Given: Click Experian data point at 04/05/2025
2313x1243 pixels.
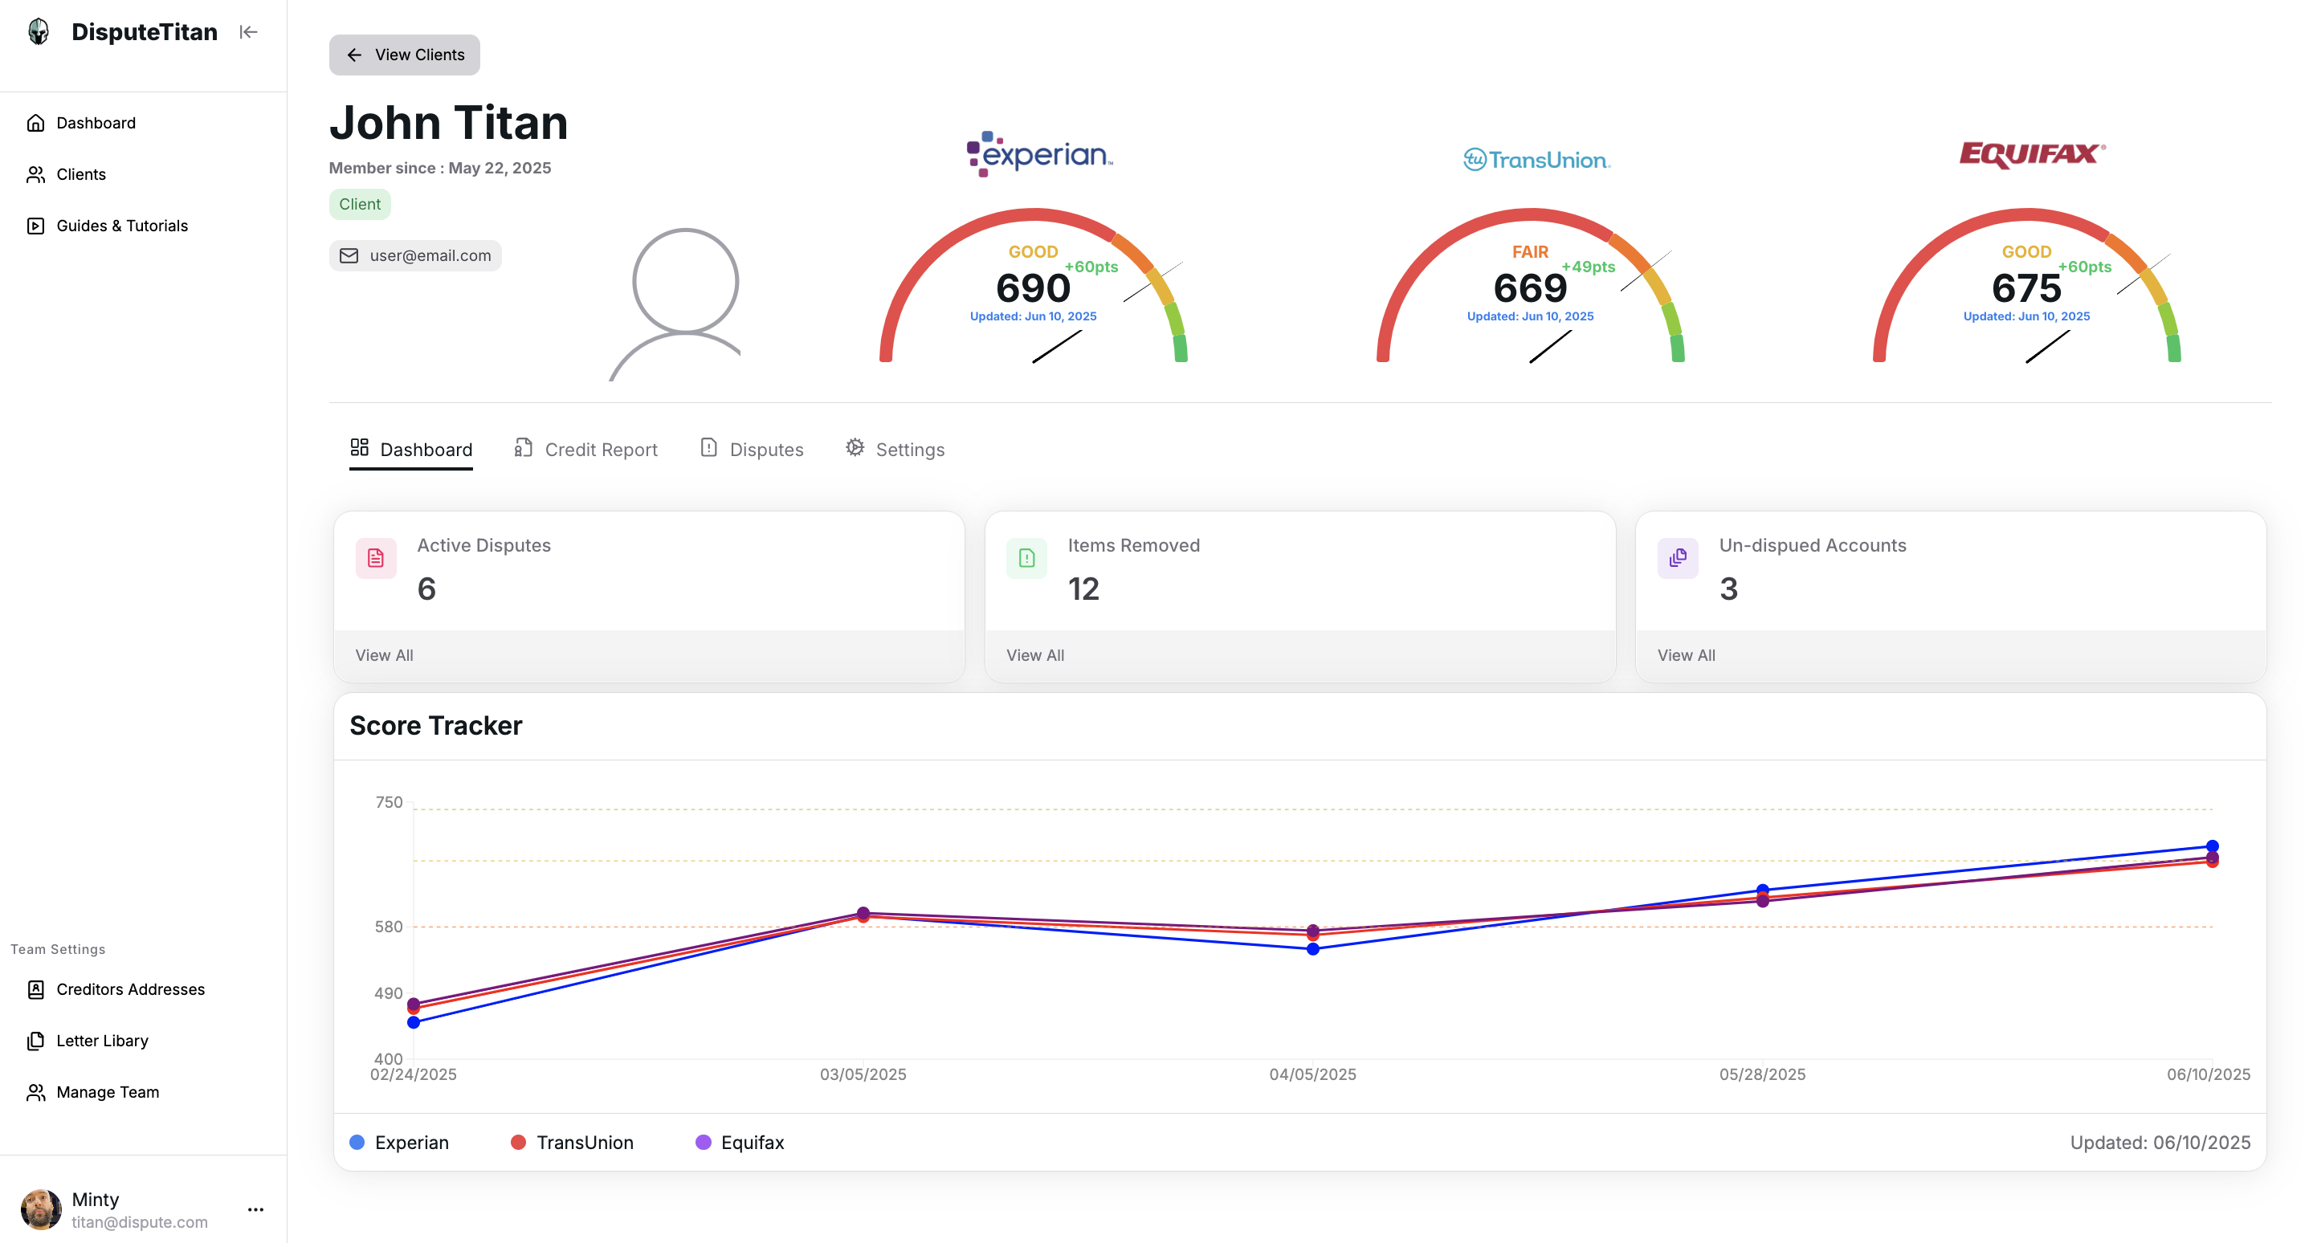Looking at the screenshot, I should point(1313,948).
